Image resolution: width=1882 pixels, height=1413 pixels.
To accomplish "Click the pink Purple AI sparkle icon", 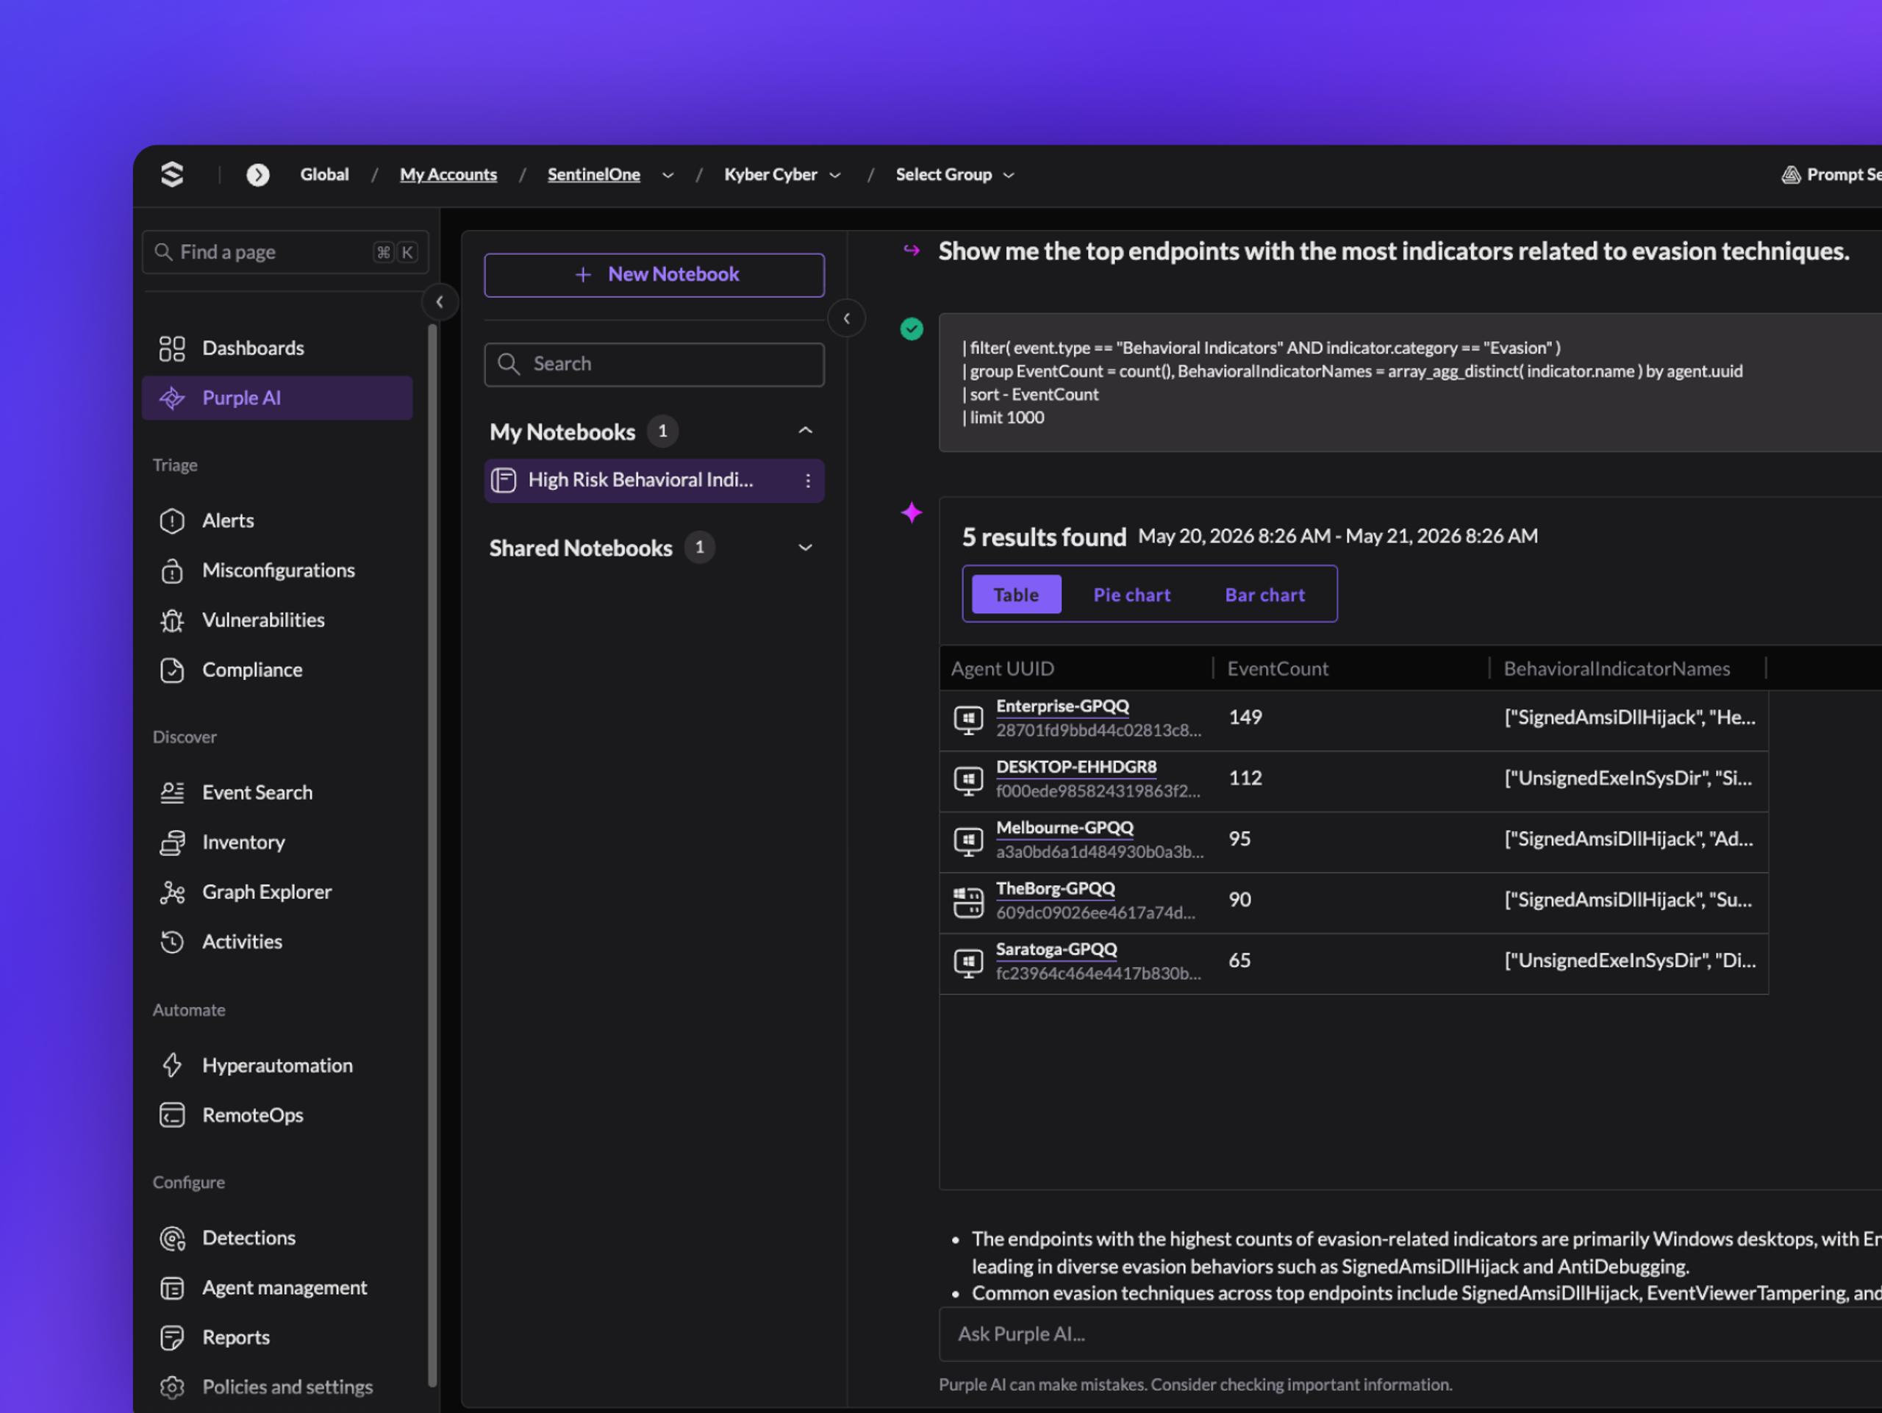I will (x=911, y=512).
